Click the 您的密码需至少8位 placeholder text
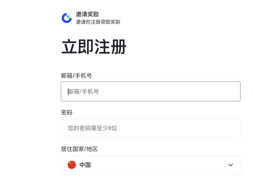 [93, 128]
